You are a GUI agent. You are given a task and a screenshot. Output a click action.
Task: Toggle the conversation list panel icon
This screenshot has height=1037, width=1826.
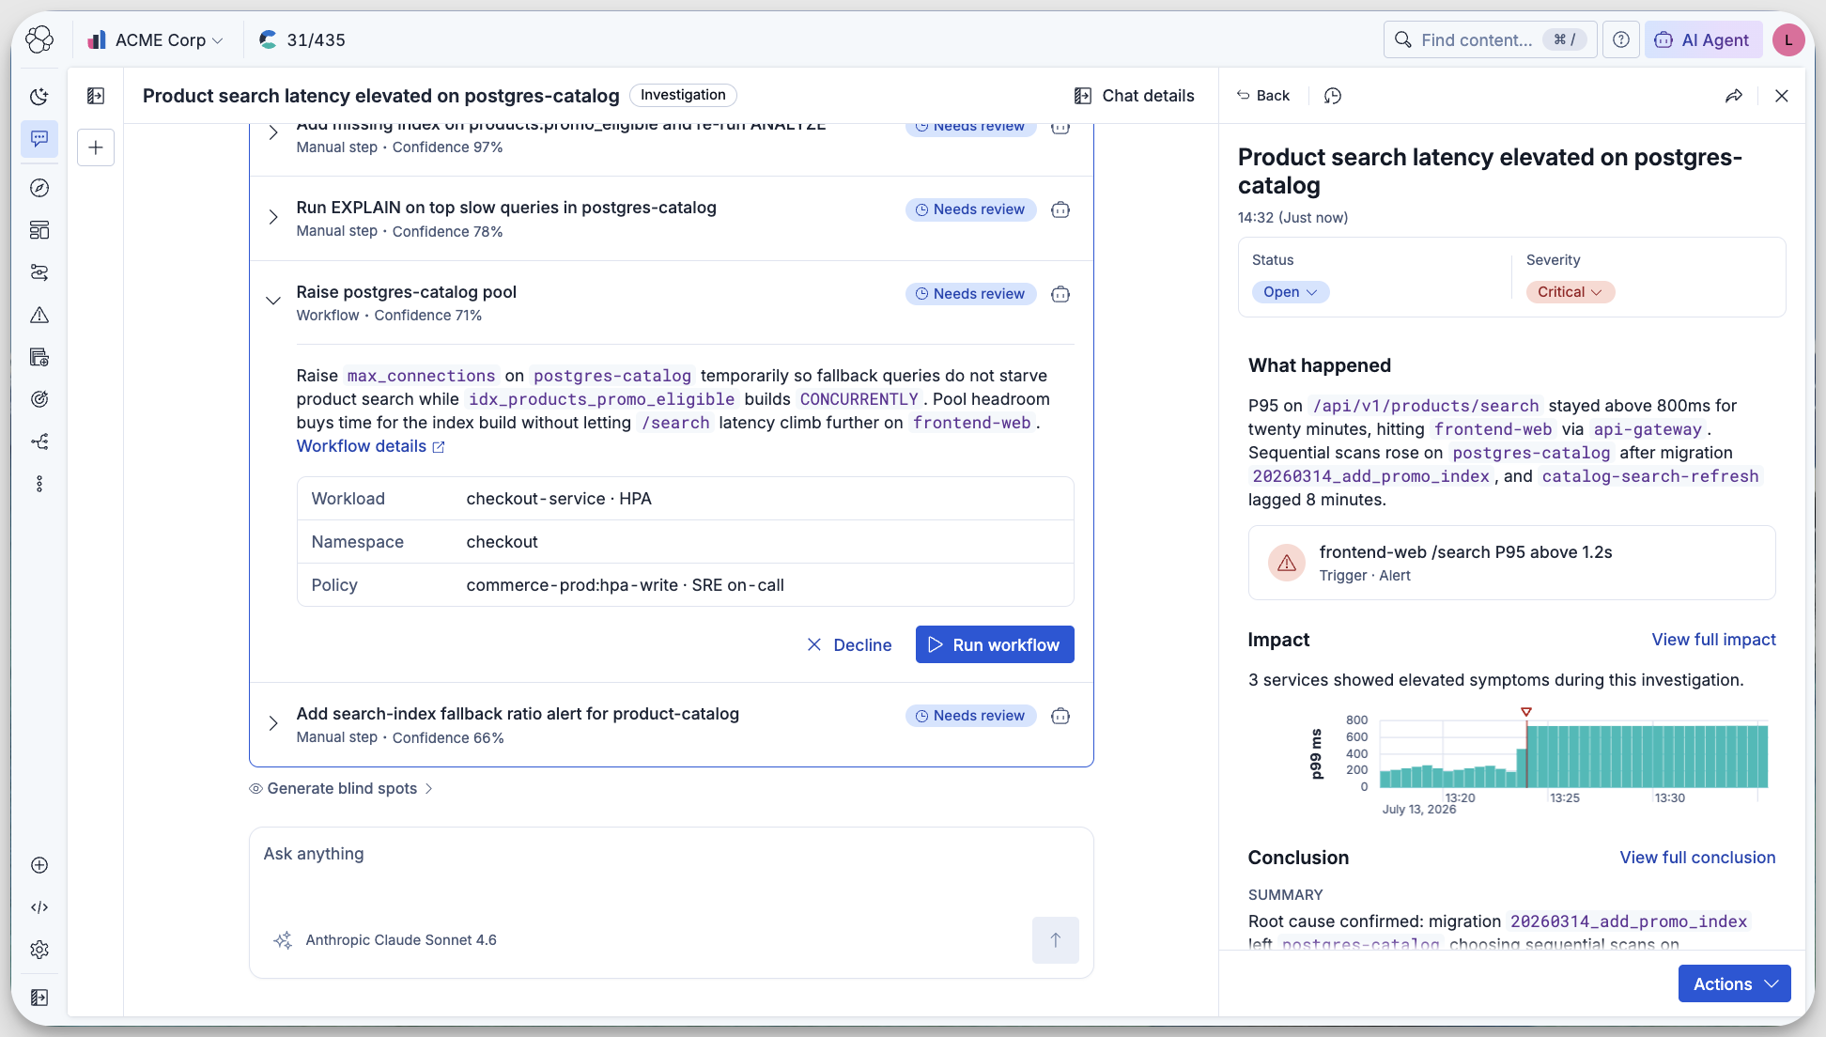[x=96, y=96]
